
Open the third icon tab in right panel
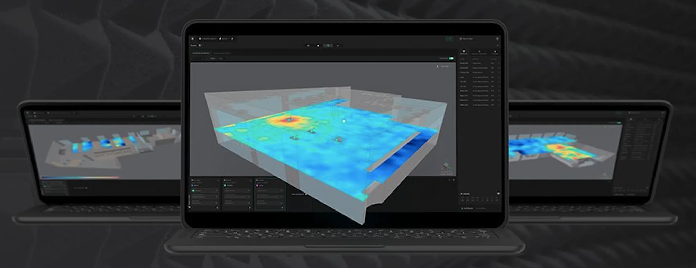[x=495, y=52]
